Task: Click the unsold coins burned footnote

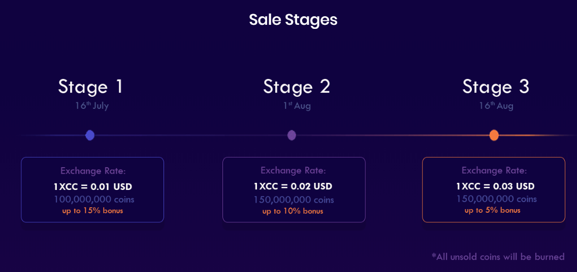Action: click(498, 257)
